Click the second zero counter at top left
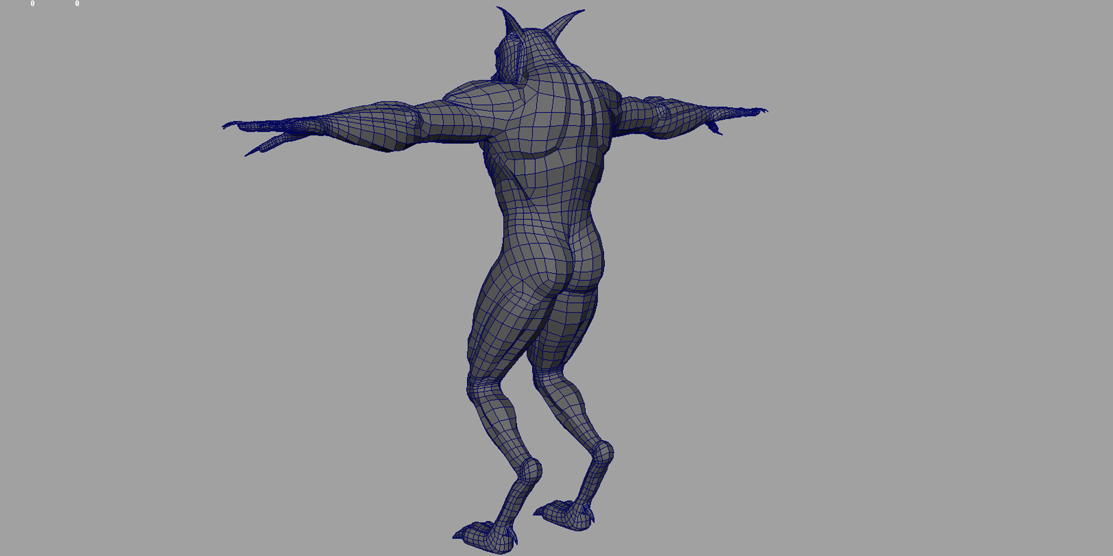1113x556 pixels. pos(76,3)
